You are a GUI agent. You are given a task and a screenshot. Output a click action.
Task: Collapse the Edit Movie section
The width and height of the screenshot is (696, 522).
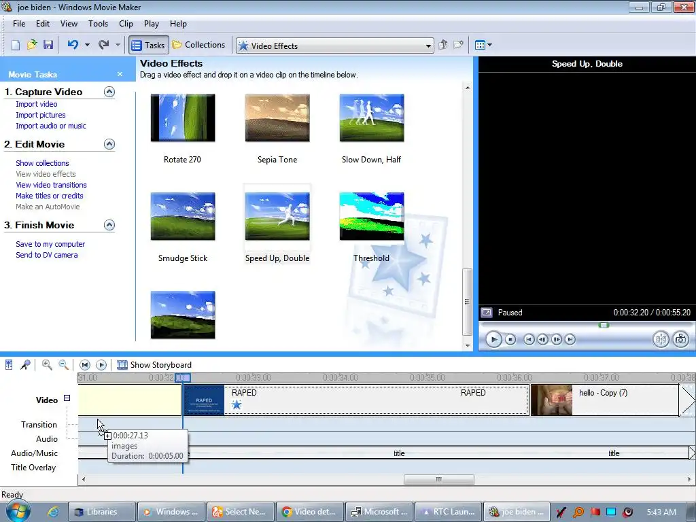pyautogui.click(x=109, y=144)
